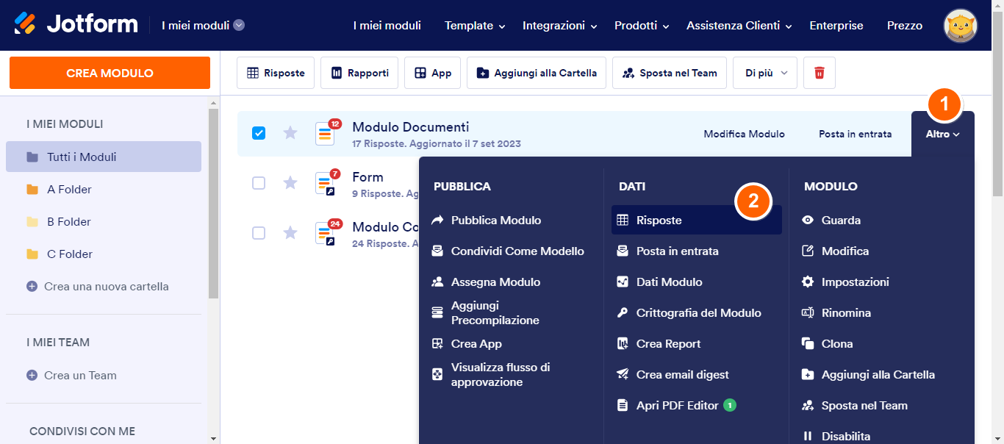
Task: Open the Enterprise nav link
Action: (836, 26)
